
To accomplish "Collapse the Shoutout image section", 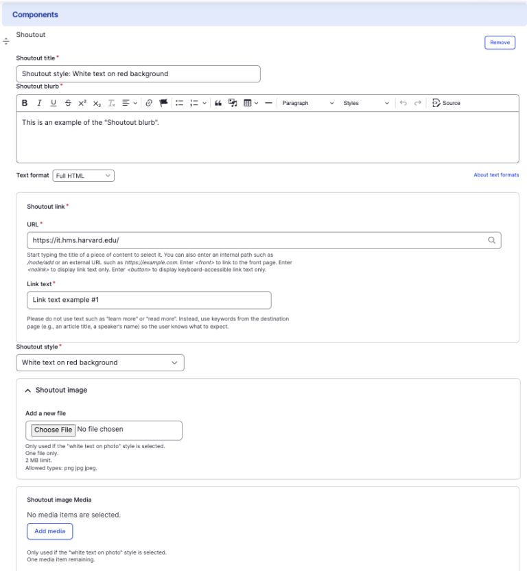I will pyautogui.click(x=28, y=390).
